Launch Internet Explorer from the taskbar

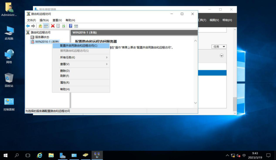coord(40,155)
